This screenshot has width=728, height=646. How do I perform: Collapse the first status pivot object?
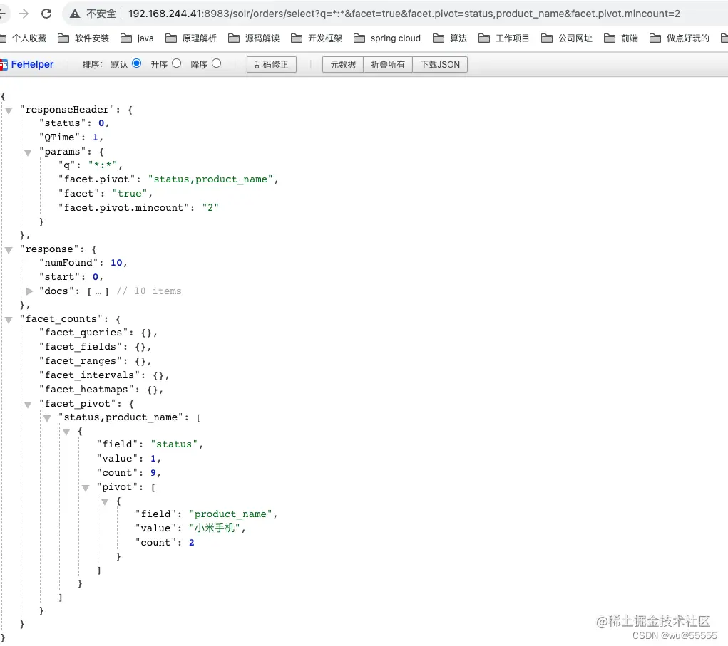click(x=66, y=432)
